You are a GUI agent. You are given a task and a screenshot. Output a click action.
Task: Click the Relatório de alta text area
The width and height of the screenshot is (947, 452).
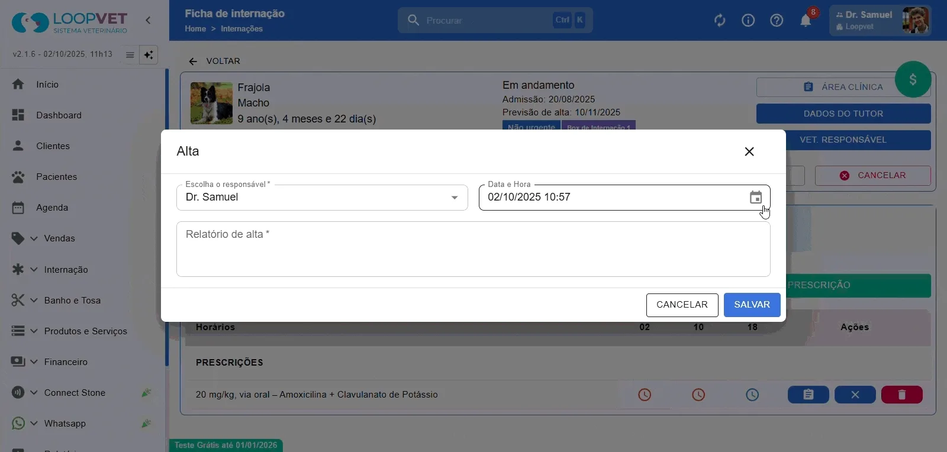click(x=473, y=249)
